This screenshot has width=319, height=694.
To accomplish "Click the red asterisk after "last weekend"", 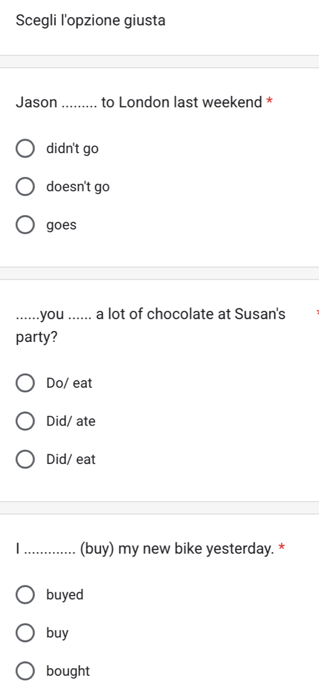I will [x=270, y=103].
